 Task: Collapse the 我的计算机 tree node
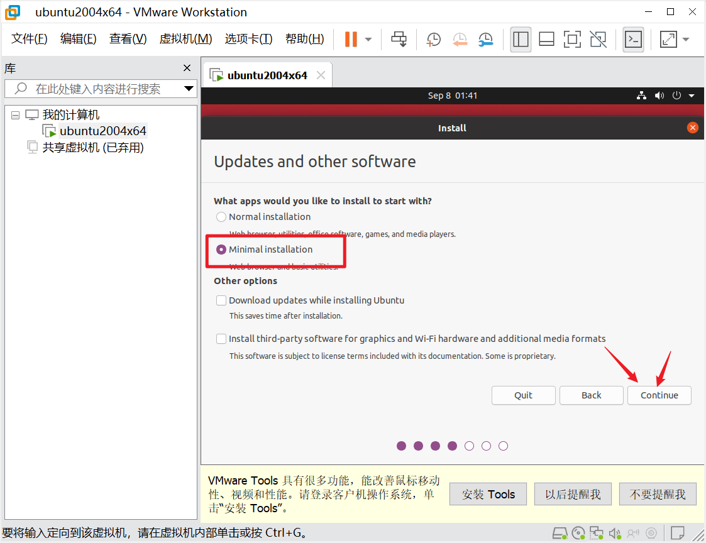pyautogui.click(x=15, y=115)
